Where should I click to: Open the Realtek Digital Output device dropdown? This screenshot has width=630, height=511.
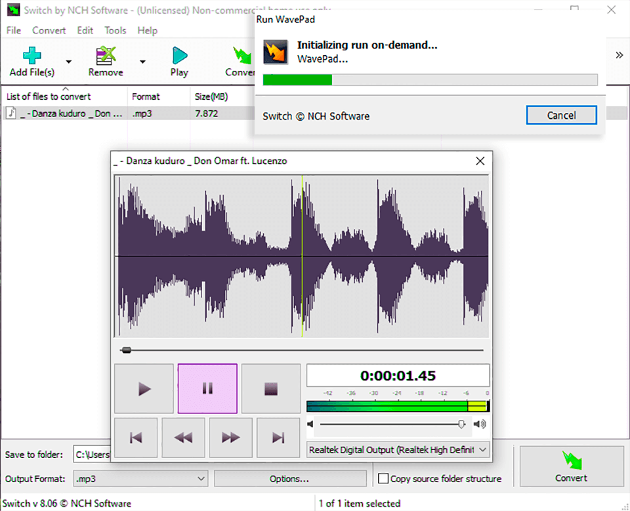point(483,450)
